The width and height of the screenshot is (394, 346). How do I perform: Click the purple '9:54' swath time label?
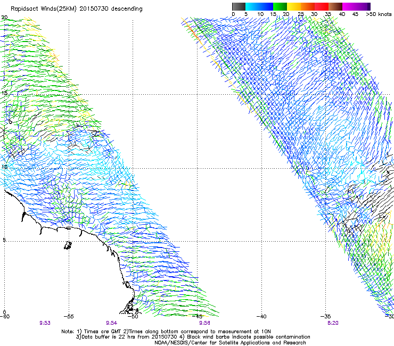pos(112,323)
